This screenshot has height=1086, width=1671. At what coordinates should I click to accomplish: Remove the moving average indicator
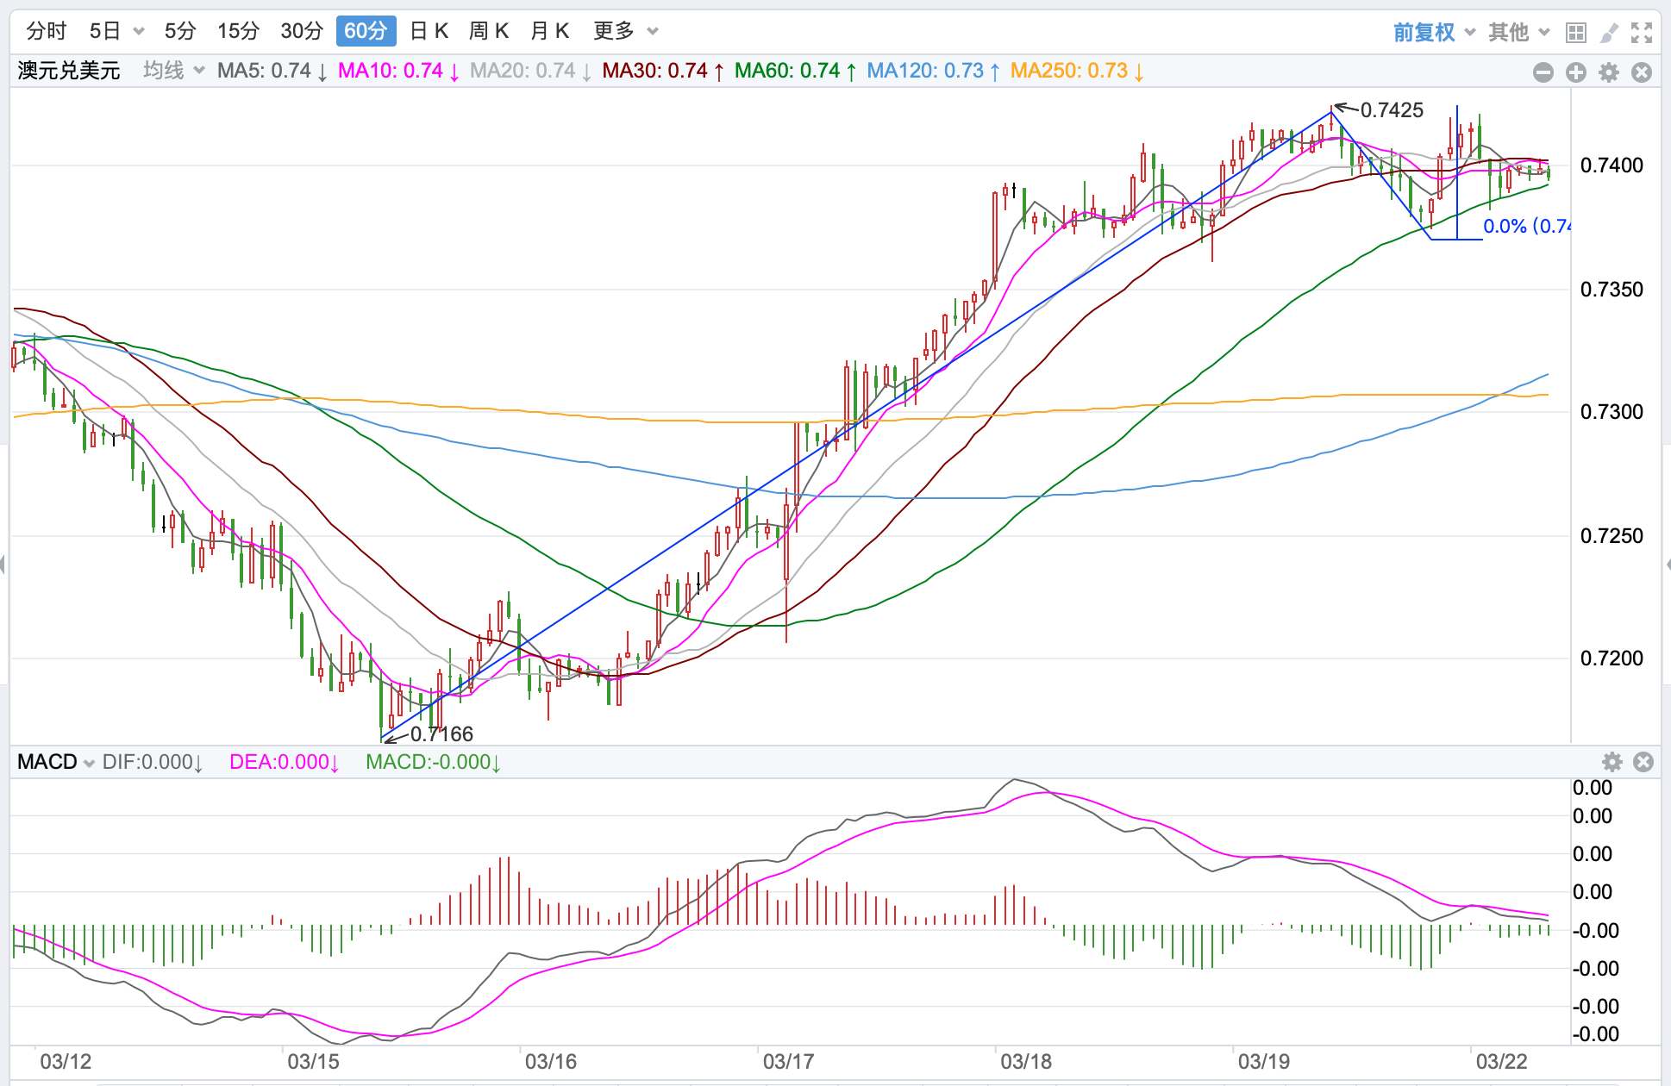pyautogui.click(x=1642, y=72)
